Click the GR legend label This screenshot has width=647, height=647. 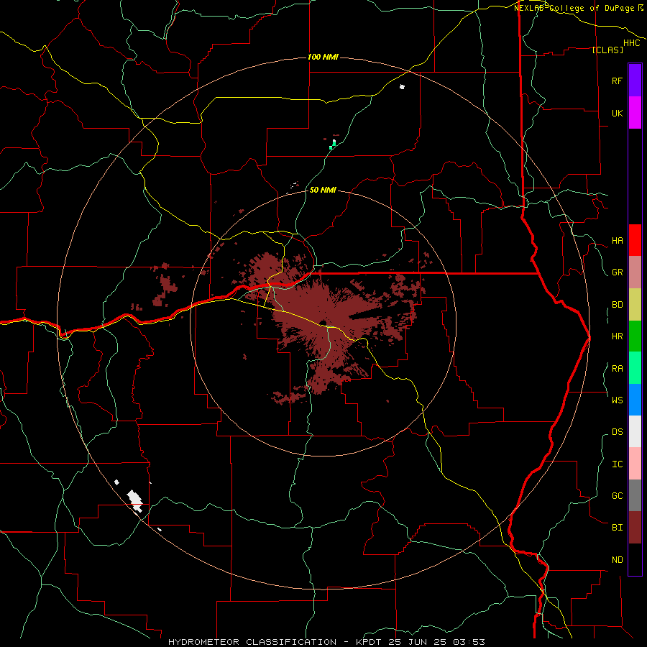tap(617, 272)
